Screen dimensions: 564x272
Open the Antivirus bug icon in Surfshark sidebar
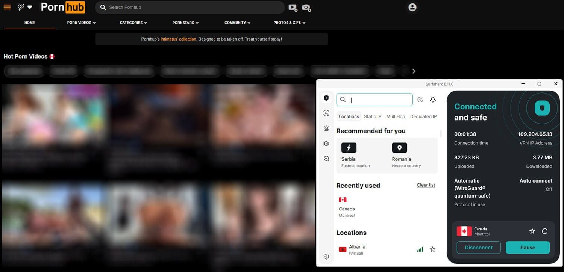pyautogui.click(x=326, y=144)
